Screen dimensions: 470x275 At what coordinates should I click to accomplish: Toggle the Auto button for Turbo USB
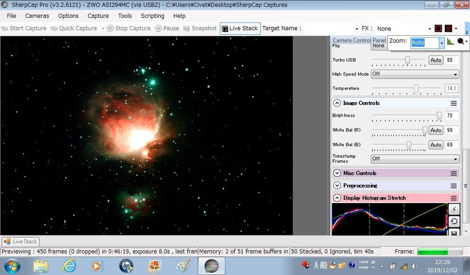click(436, 60)
